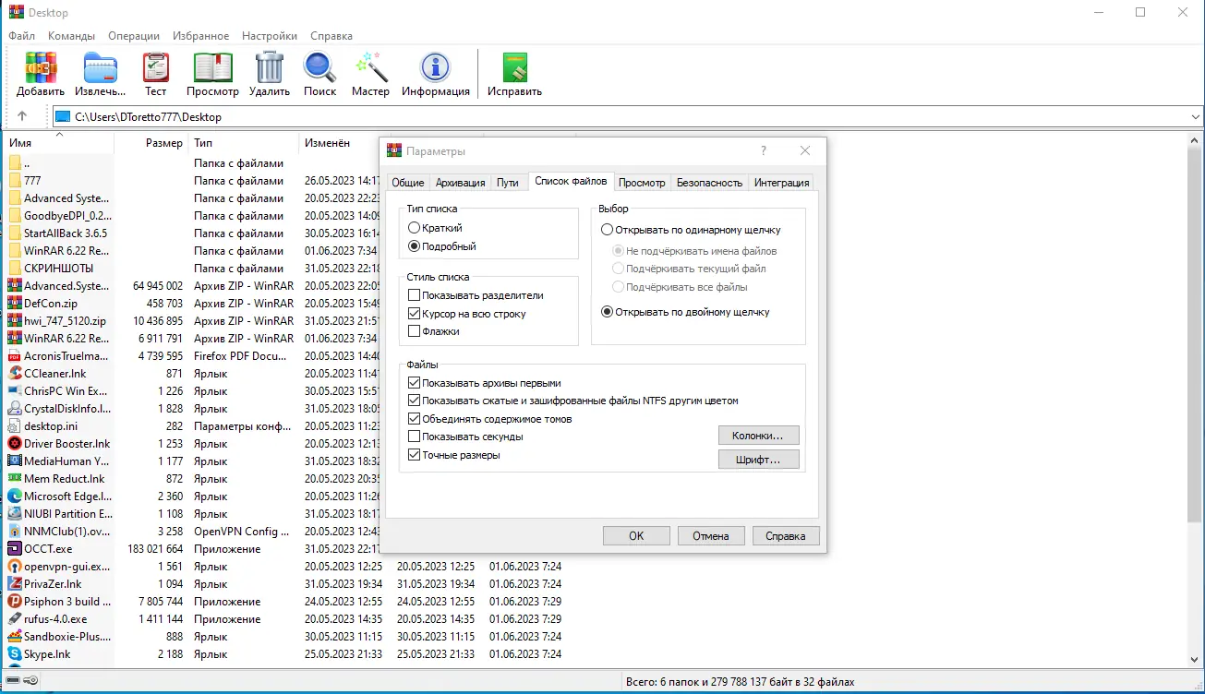Viewport: 1205px width, 694px height.
Task: Click the Колонки... button
Action: pyautogui.click(x=758, y=436)
